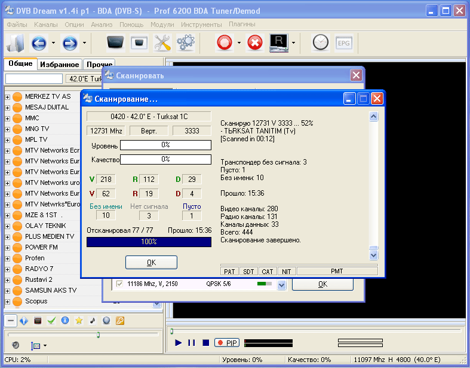This screenshot has width=470, height=368.
Task: Click the PMT table button
Action: coord(337,271)
